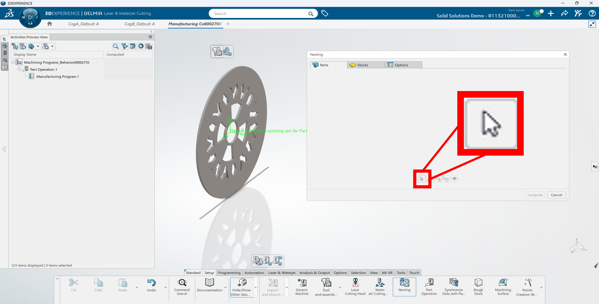Click the expand viewer icon at top right
Image resolution: width=599 pixels, height=304 pixels.
tap(592, 24)
